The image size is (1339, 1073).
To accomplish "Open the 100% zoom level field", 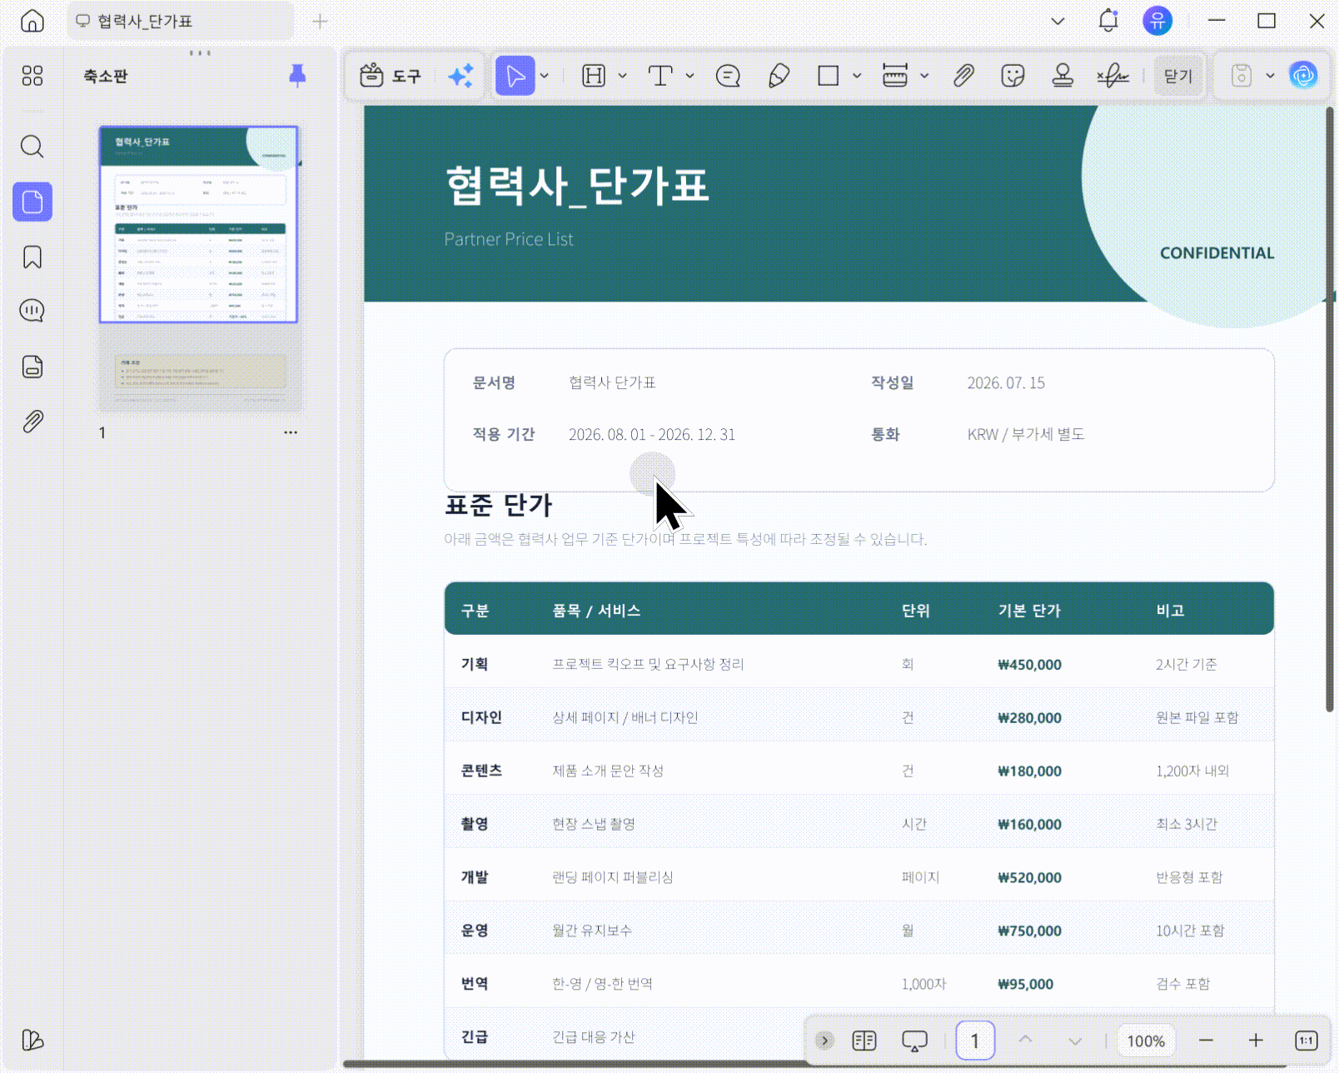I will [1146, 1041].
